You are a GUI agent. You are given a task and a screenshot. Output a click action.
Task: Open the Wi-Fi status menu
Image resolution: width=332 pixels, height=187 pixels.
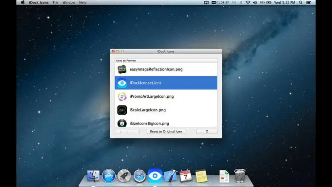tap(248, 3)
